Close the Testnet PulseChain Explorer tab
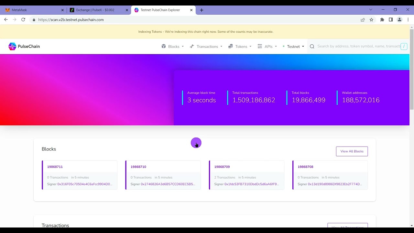Image resolution: width=414 pixels, height=233 pixels. (x=191, y=10)
